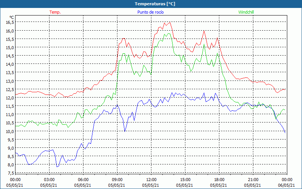Click the 11,5 value on the Y axis
The width and height of the screenshot is (302, 189).
10,106
